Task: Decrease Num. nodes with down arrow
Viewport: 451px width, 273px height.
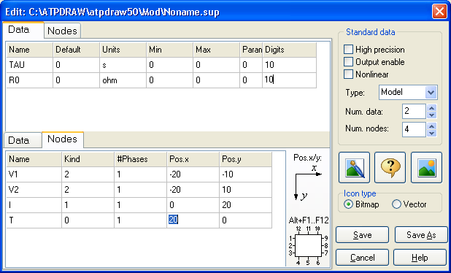Action: [431, 133]
